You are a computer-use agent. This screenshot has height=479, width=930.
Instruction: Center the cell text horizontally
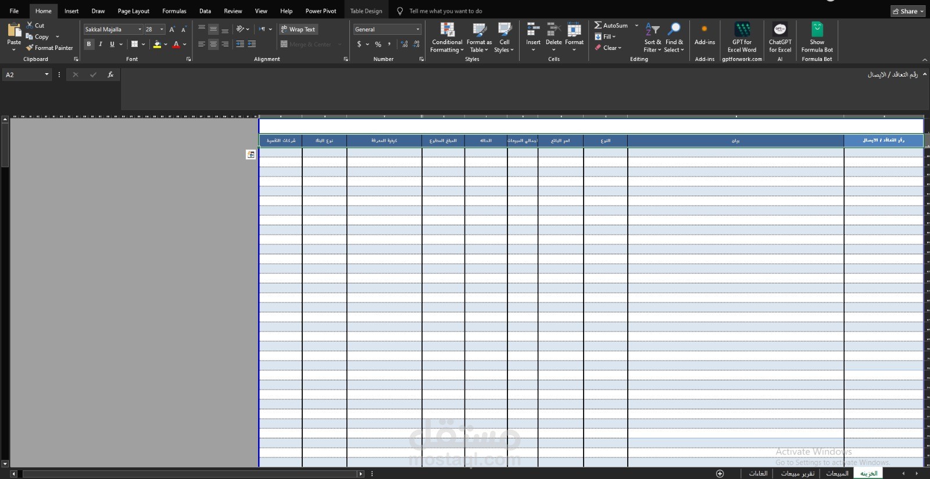click(x=213, y=44)
